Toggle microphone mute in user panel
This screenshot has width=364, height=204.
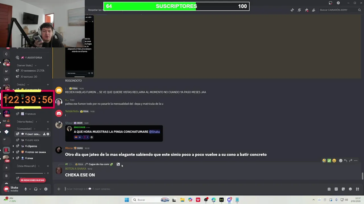pos(26,189)
